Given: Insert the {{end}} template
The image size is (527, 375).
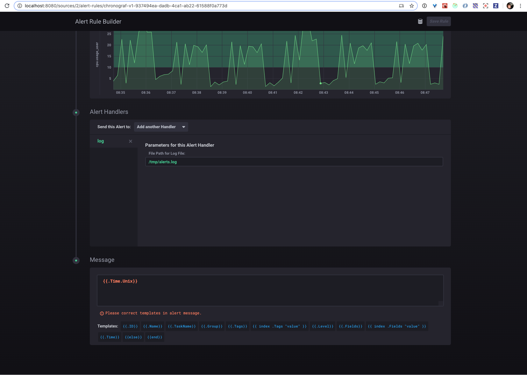Looking at the screenshot, I should click(x=154, y=337).
